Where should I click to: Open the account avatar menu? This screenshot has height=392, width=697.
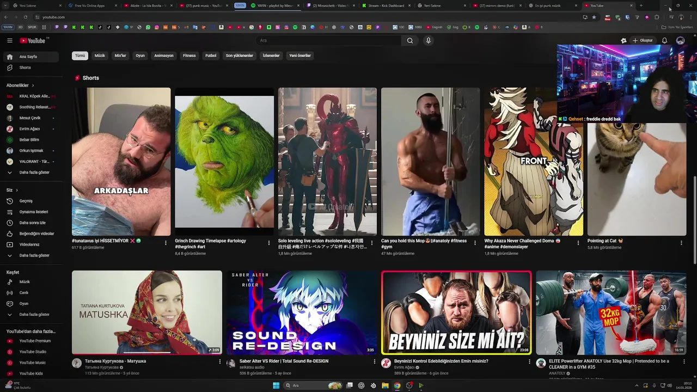[x=680, y=40]
